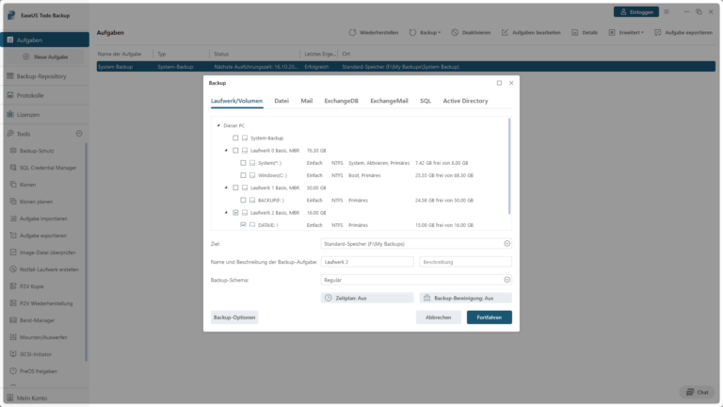This screenshot has height=407, width=723.
Task: Open the Backup-Schema dropdown
Action: (x=416, y=280)
